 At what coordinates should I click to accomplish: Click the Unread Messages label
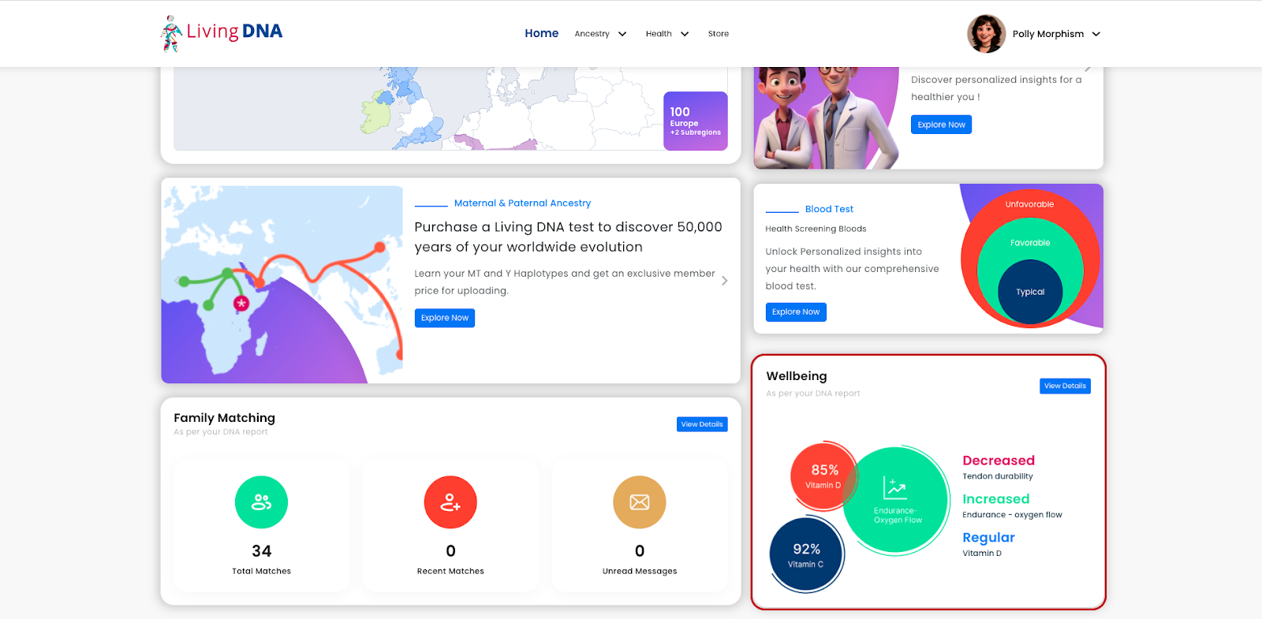tap(640, 571)
